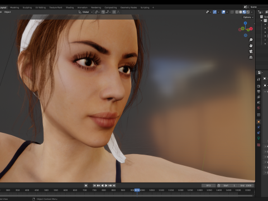Screen dimensions: 268x201
Task: Open the snapping options dropdown
Action: point(108,12)
